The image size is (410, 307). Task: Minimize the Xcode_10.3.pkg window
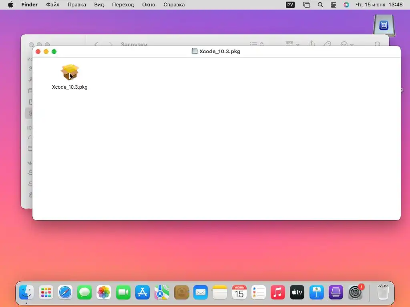click(46, 52)
